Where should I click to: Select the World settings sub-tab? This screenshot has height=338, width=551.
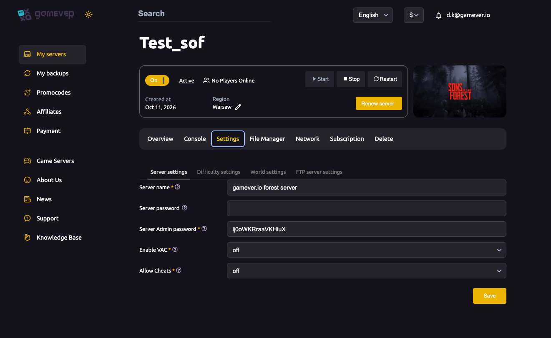268,172
